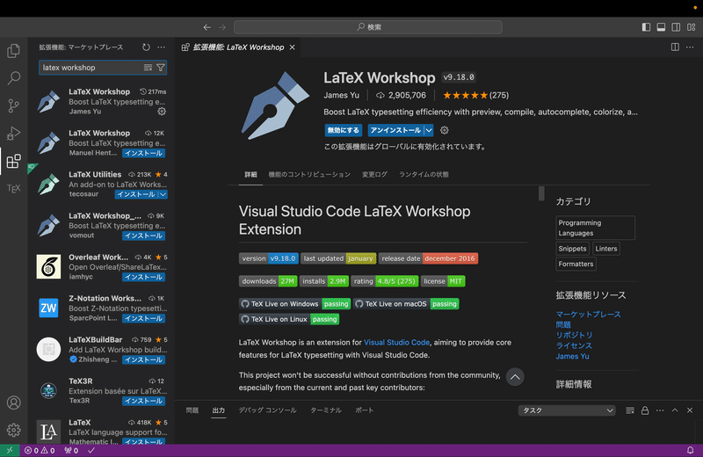Open the Accounts menu icon
This screenshot has width=703, height=457.
point(13,403)
